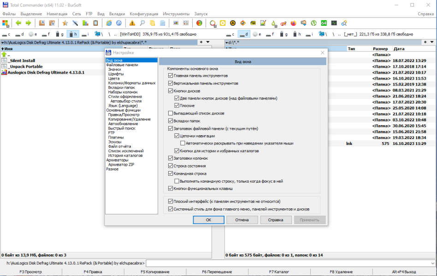Disable 'Кнопки дисков' checkbox
The image size is (437, 276).
(x=171, y=91)
